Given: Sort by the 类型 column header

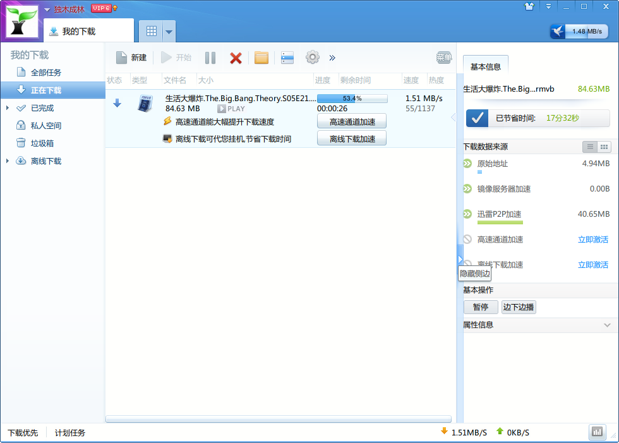Looking at the screenshot, I should coord(140,80).
